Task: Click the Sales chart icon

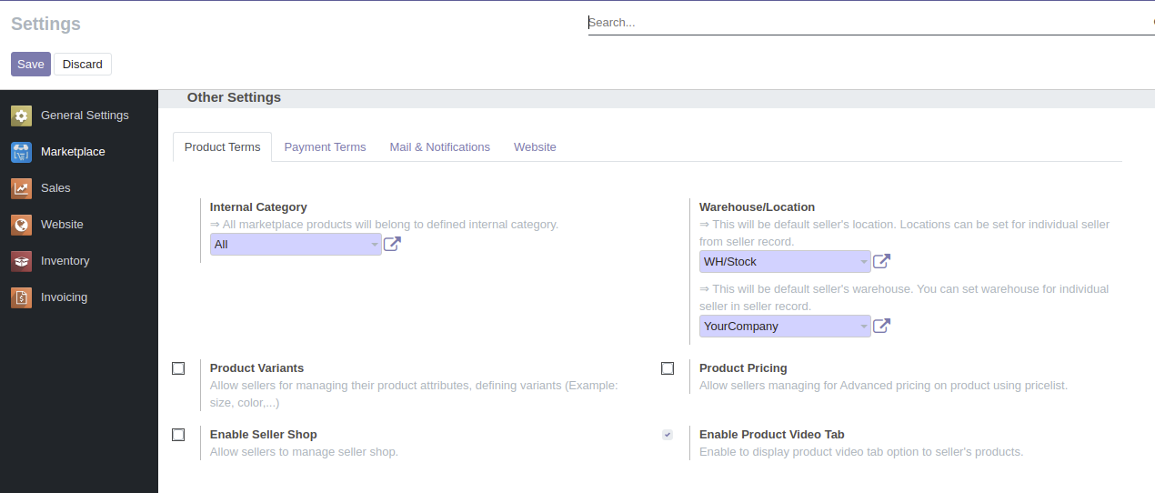Action: 21,188
